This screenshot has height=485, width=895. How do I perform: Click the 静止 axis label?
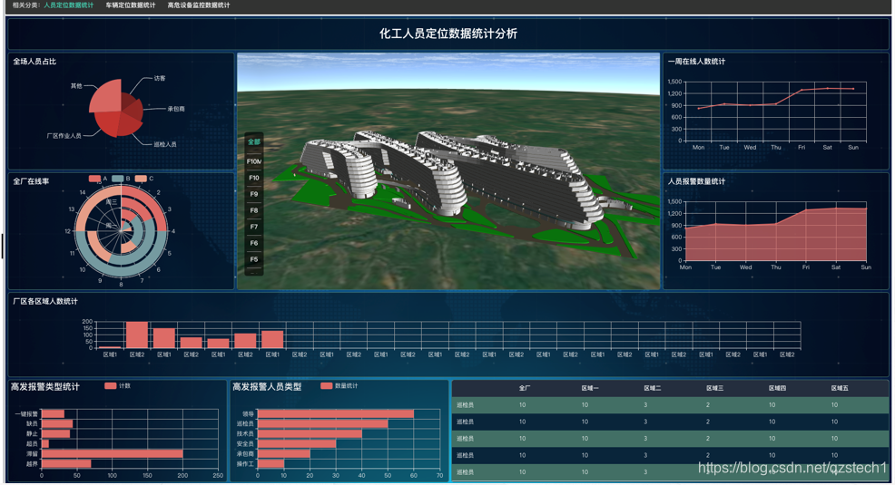[32, 434]
